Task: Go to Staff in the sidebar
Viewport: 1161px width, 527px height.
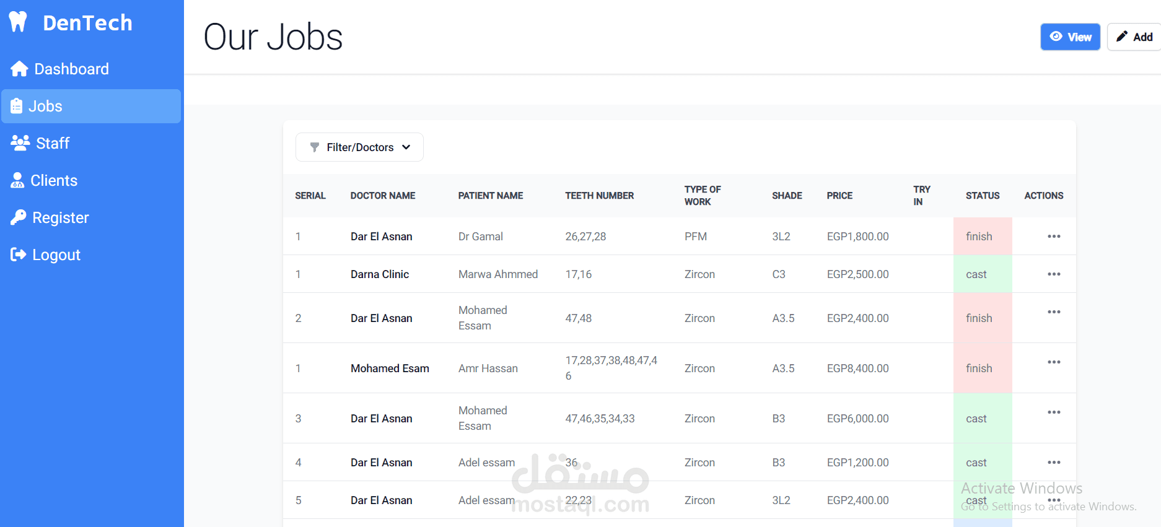Action: pos(91,143)
